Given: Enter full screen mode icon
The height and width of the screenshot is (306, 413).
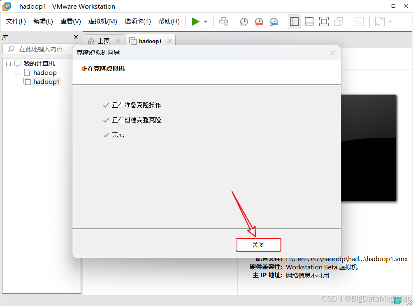Looking at the screenshot, I should point(324,22).
